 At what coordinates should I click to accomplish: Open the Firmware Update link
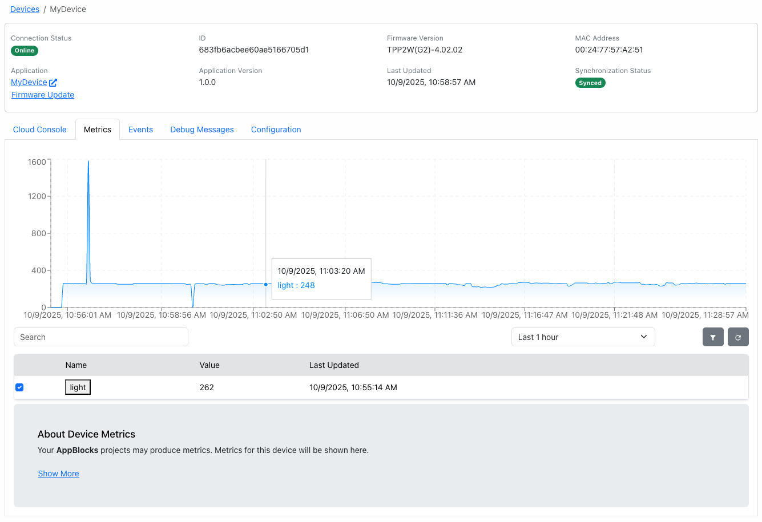(x=43, y=95)
